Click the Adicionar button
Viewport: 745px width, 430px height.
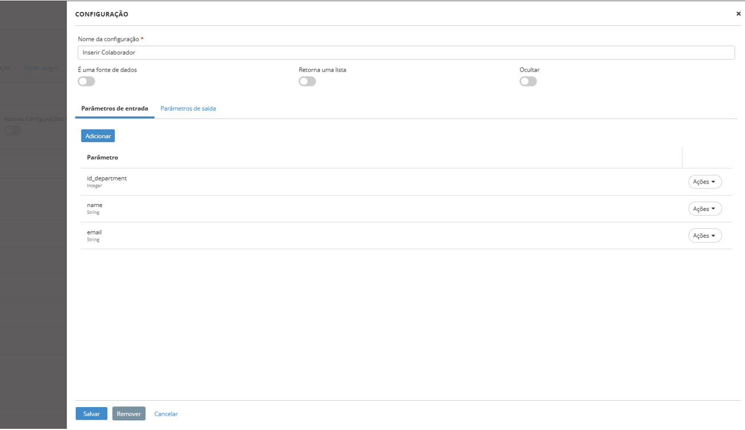pos(98,136)
